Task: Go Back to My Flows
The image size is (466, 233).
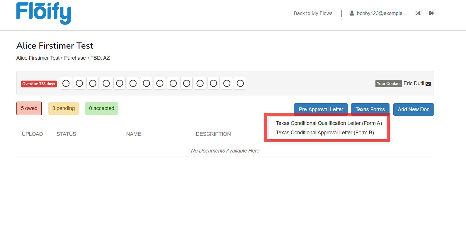Action: pos(313,13)
